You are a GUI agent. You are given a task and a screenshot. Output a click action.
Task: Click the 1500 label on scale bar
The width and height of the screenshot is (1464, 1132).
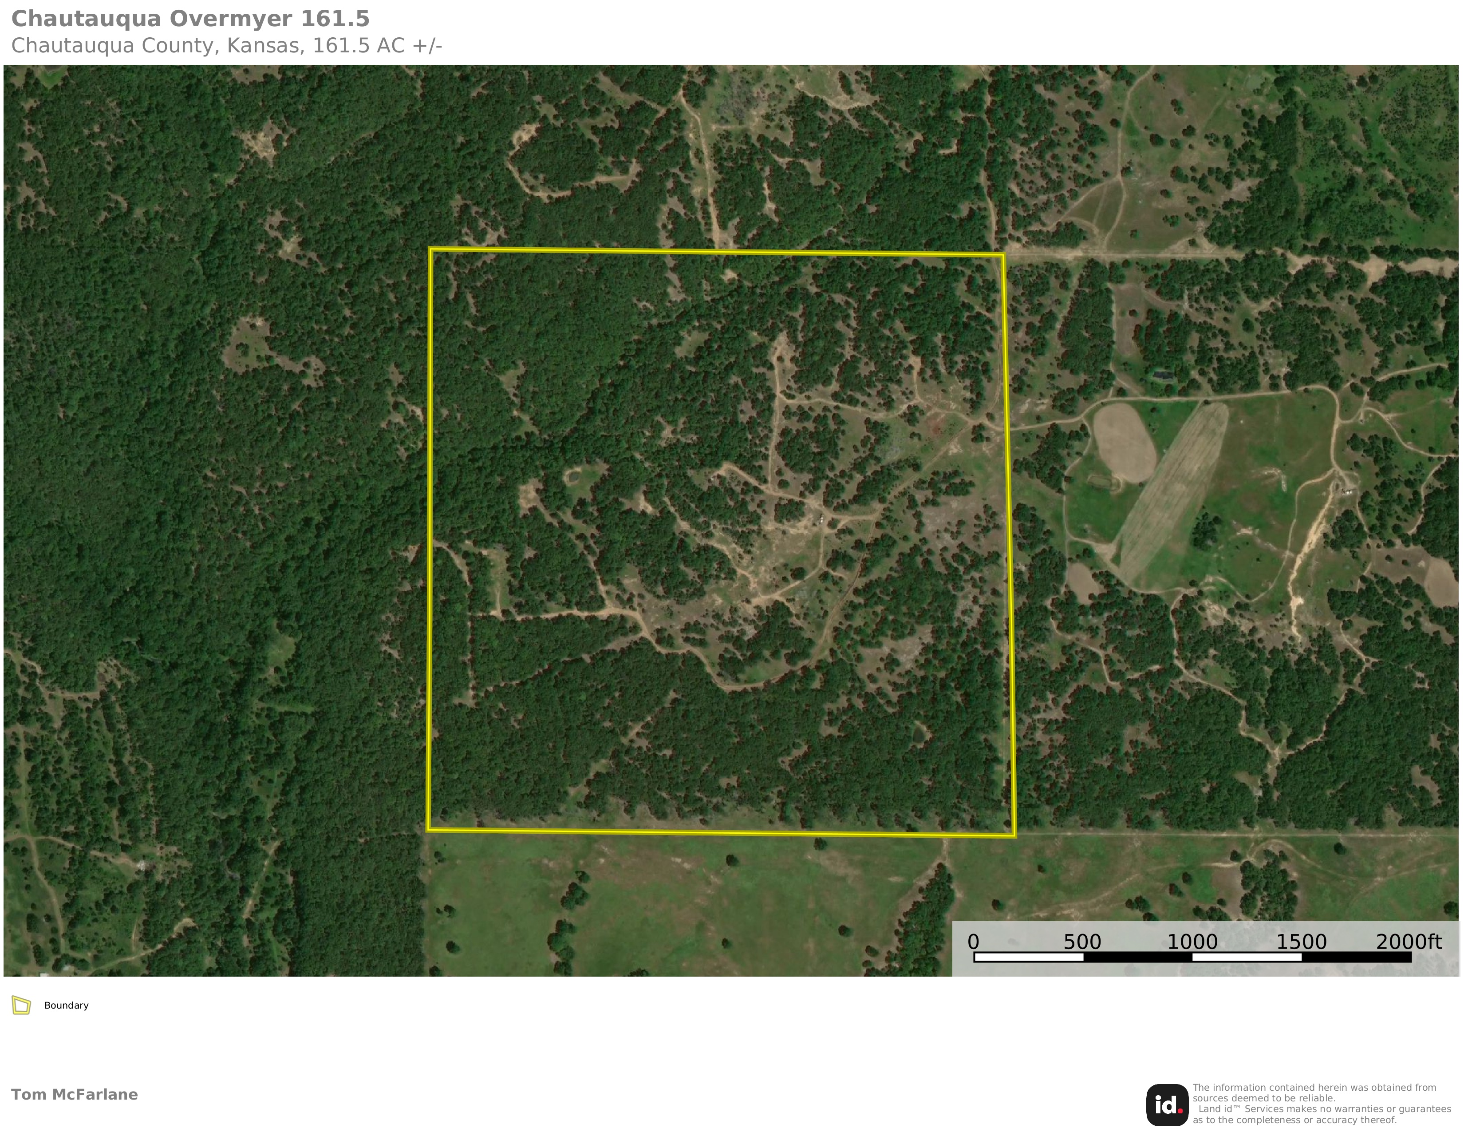pos(1301,942)
